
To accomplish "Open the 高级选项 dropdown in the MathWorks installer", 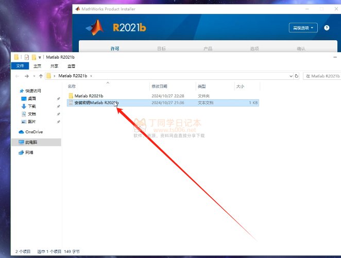I will point(303,28).
